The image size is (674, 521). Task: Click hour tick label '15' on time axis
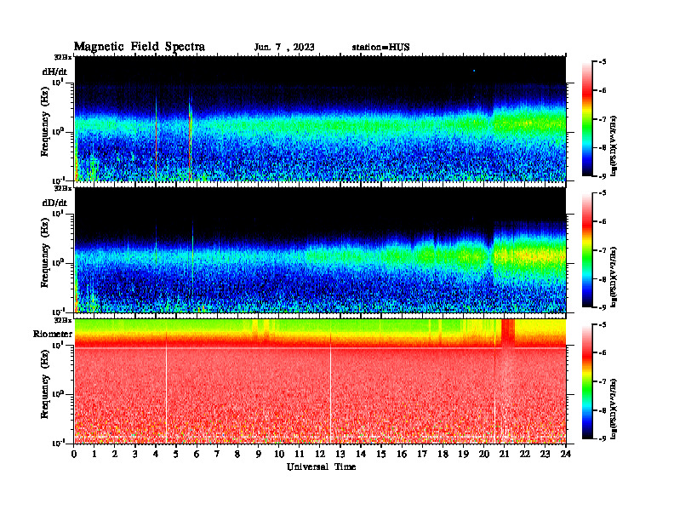click(381, 454)
